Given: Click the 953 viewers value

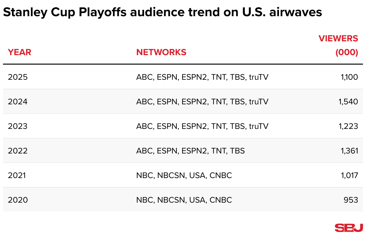Looking at the screenshot, I should click(x=351, y=200).
